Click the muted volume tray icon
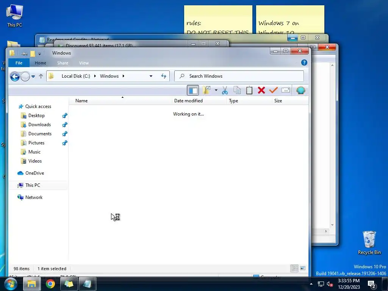The image size is (388, 291). 330,284
